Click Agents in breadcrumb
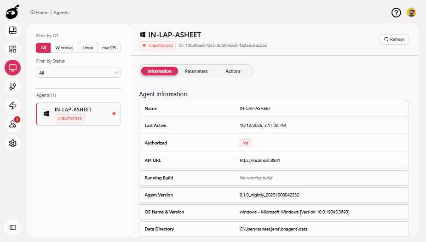The image size is (426, 242). (61, 13)
